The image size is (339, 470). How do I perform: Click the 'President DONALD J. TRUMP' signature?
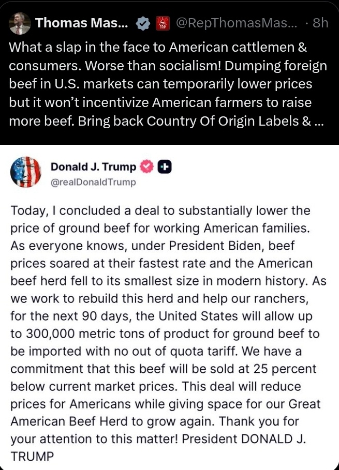158,448
